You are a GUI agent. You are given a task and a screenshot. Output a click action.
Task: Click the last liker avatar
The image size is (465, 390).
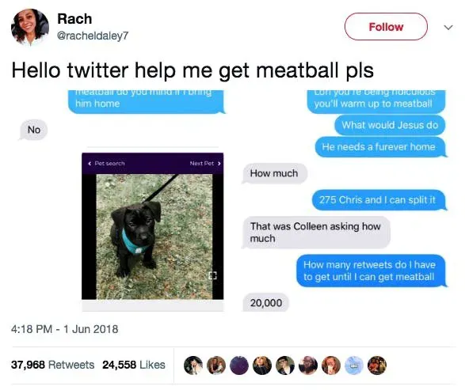[x=377, y=365]
